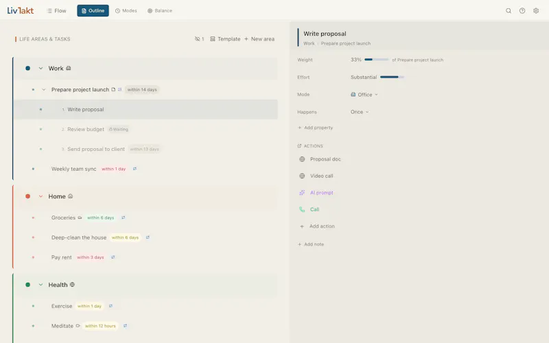Switch to the Flow tab

[x=56, y=11]
